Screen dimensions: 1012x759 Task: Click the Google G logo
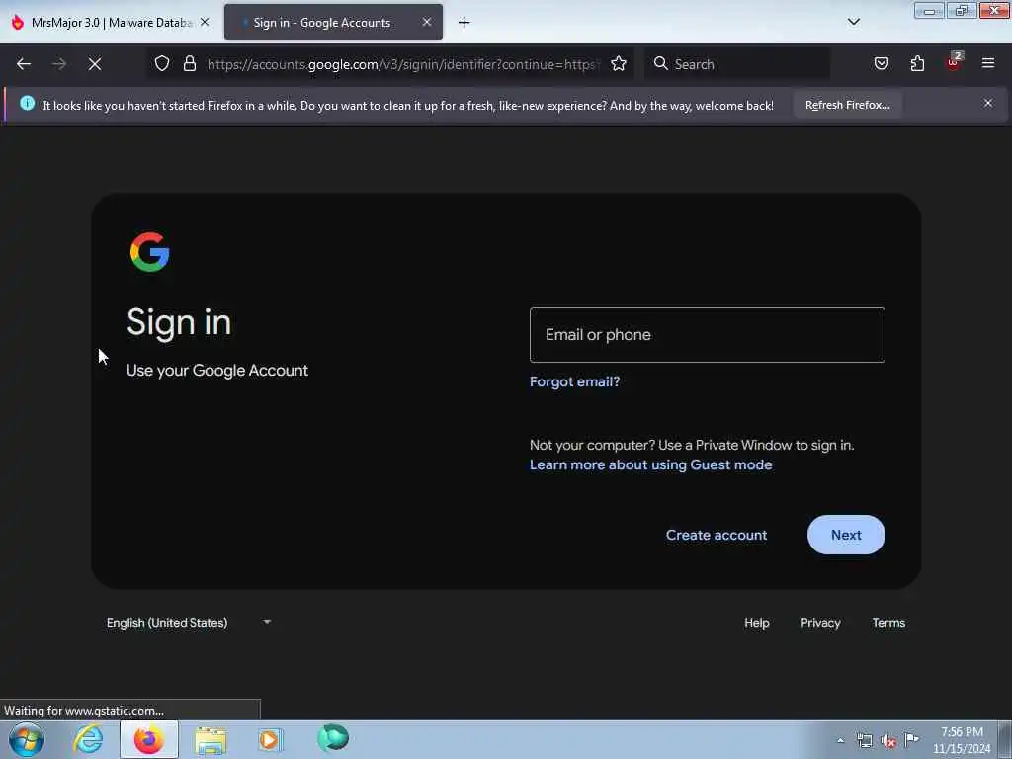[x=150, y=252]
